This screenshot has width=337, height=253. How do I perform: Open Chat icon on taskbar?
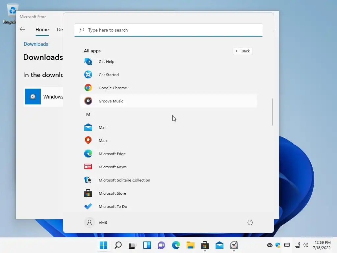[161, 245]
